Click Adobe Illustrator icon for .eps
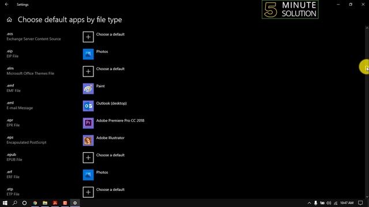The width and height of the screenshot is (369, 207). (x=88, y=140)
